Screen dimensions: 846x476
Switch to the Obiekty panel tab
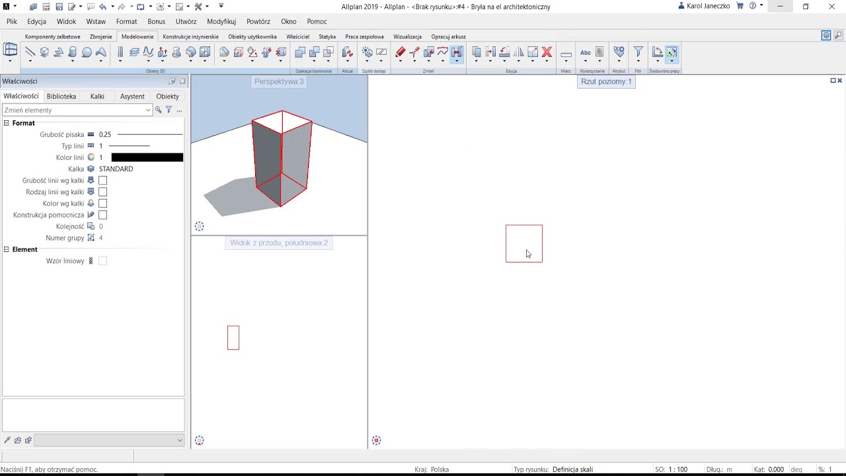[168, 96]
